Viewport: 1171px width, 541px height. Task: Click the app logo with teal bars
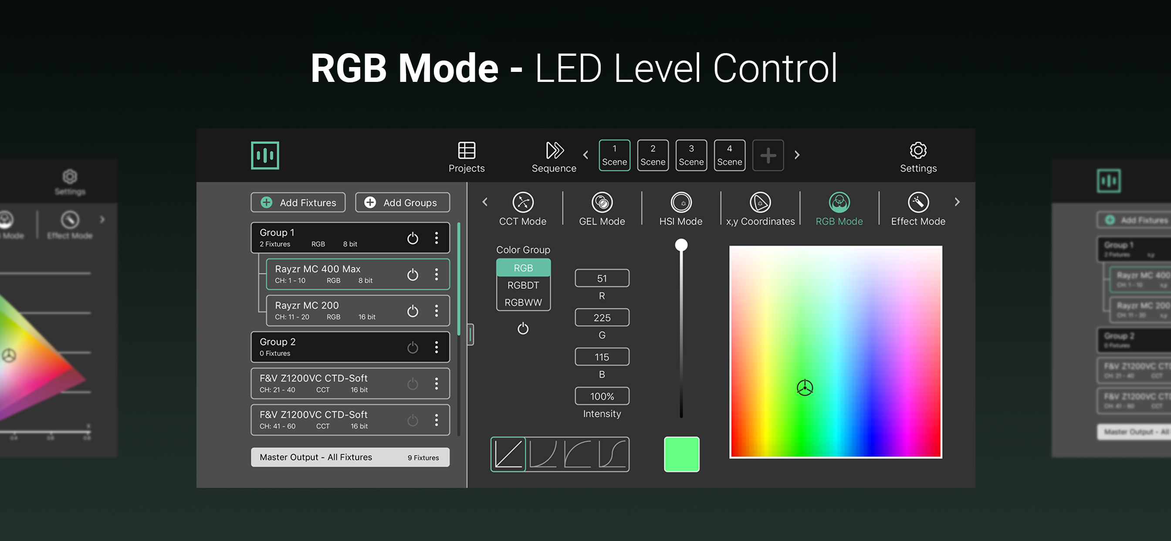click(265, 156)
